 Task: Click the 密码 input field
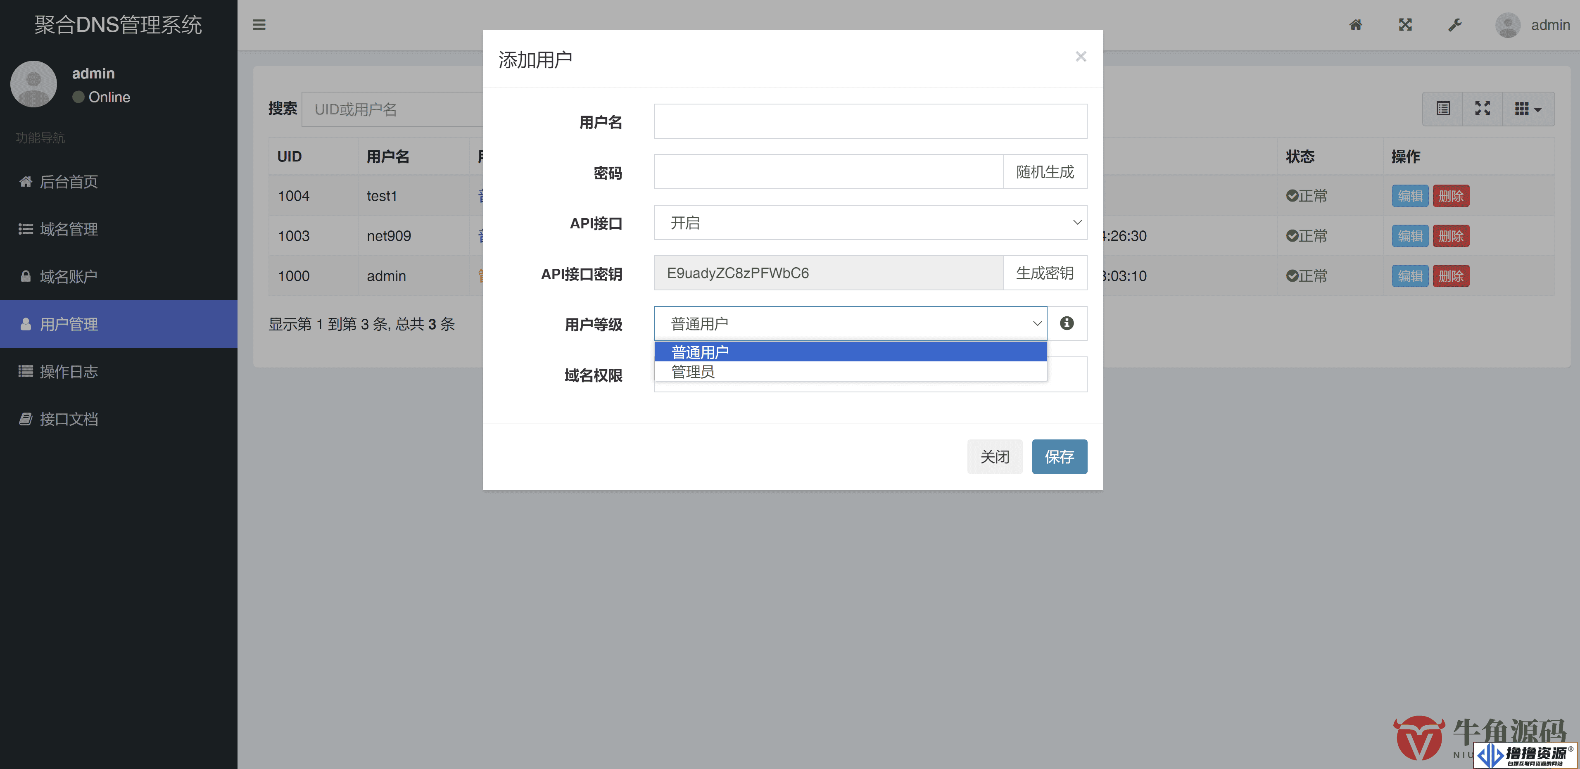829,172
